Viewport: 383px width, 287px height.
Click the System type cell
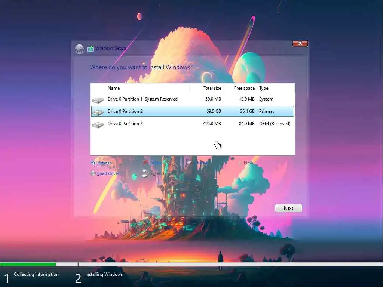coord(266,99)
